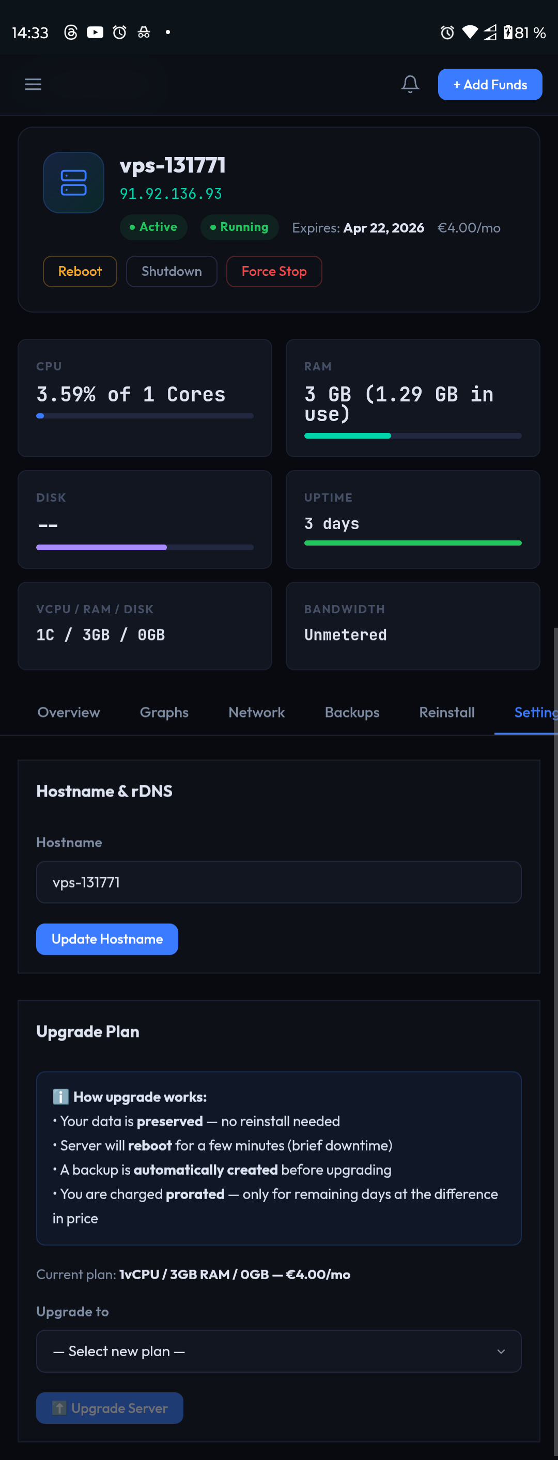Tap the YouTube icon in status bar
The height and width of the screenshot is (1460, 558).
click(x=95, y=33)
